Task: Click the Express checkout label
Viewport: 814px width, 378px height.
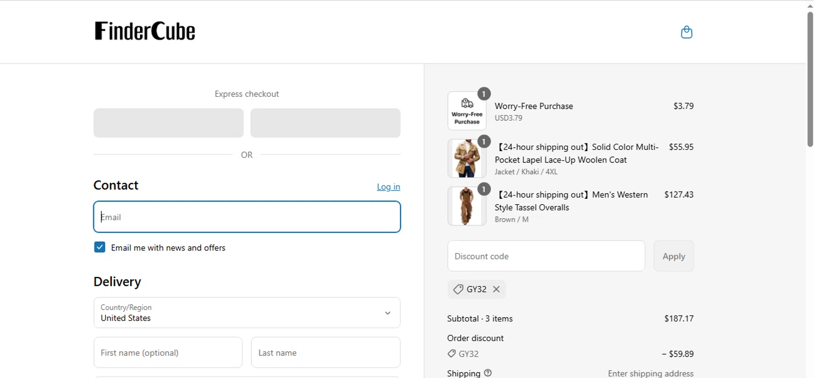Action: tap(247, 94)
